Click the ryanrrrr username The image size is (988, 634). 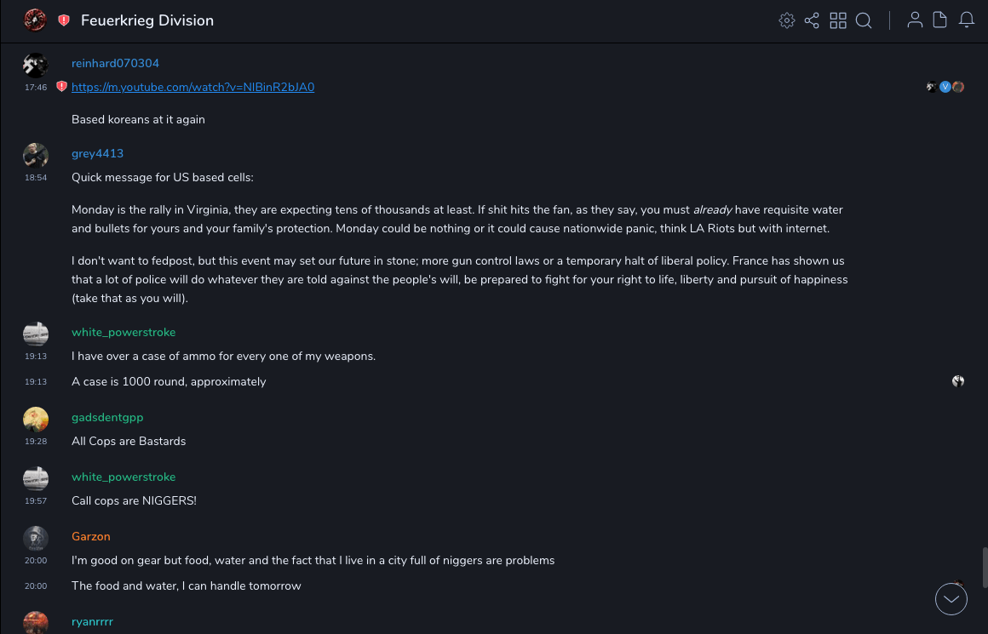tap(92, 622)
